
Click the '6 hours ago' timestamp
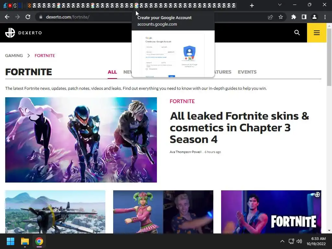(213, 152)
